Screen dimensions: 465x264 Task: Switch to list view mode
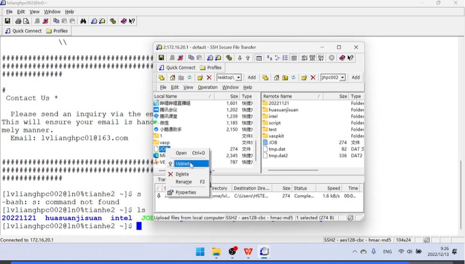pos(285,58)
